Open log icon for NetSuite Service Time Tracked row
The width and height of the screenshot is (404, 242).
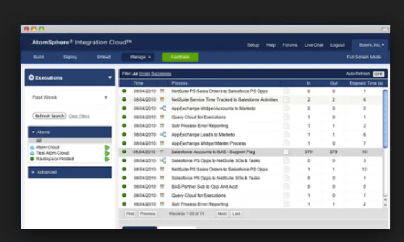tap(286, 100)
